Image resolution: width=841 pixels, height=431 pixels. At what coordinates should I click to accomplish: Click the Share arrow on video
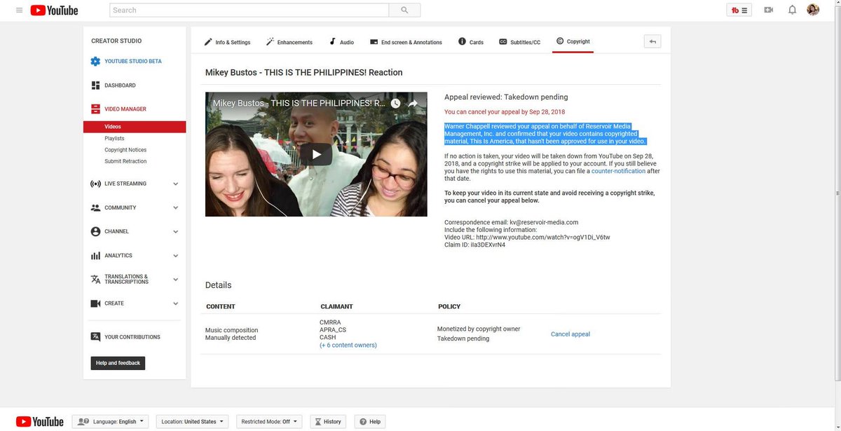click(x=413, y=103)
